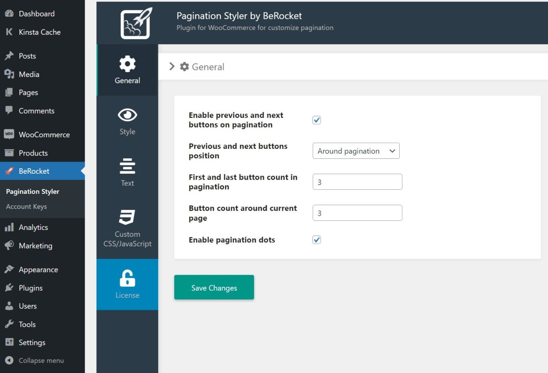548x373 pixels.
Task: Edit the First and last button count field
Action: point(357,181)
